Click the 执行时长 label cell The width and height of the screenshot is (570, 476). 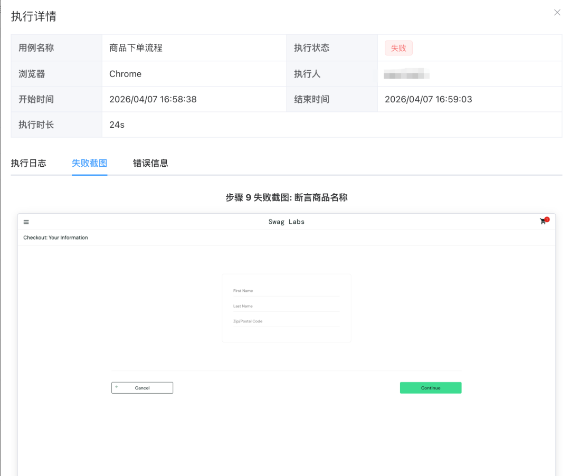(56, 125)
